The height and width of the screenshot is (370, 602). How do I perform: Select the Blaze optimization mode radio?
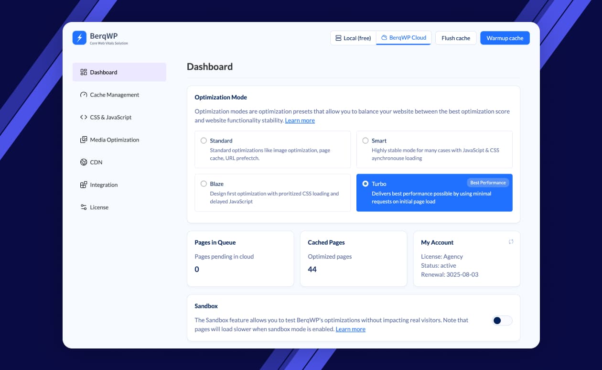pos(204,184)
